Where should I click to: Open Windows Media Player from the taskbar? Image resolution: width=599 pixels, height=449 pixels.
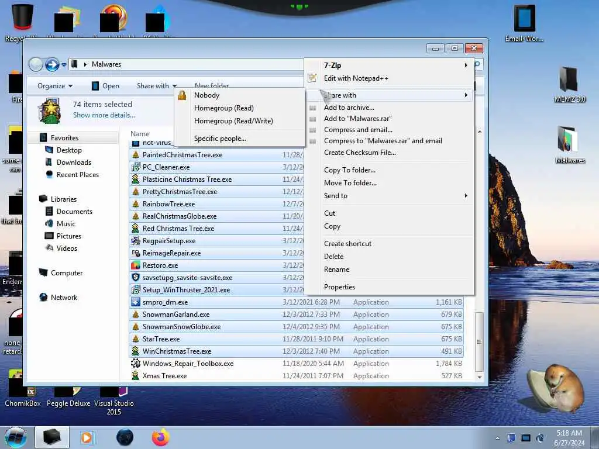(x=87, y=437)
